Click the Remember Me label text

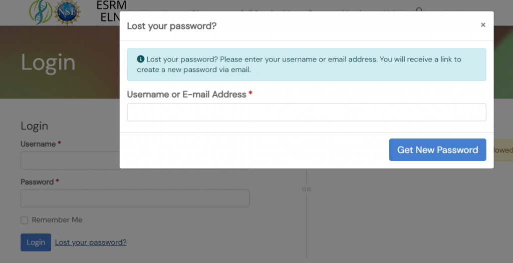(x=57, y=220)
